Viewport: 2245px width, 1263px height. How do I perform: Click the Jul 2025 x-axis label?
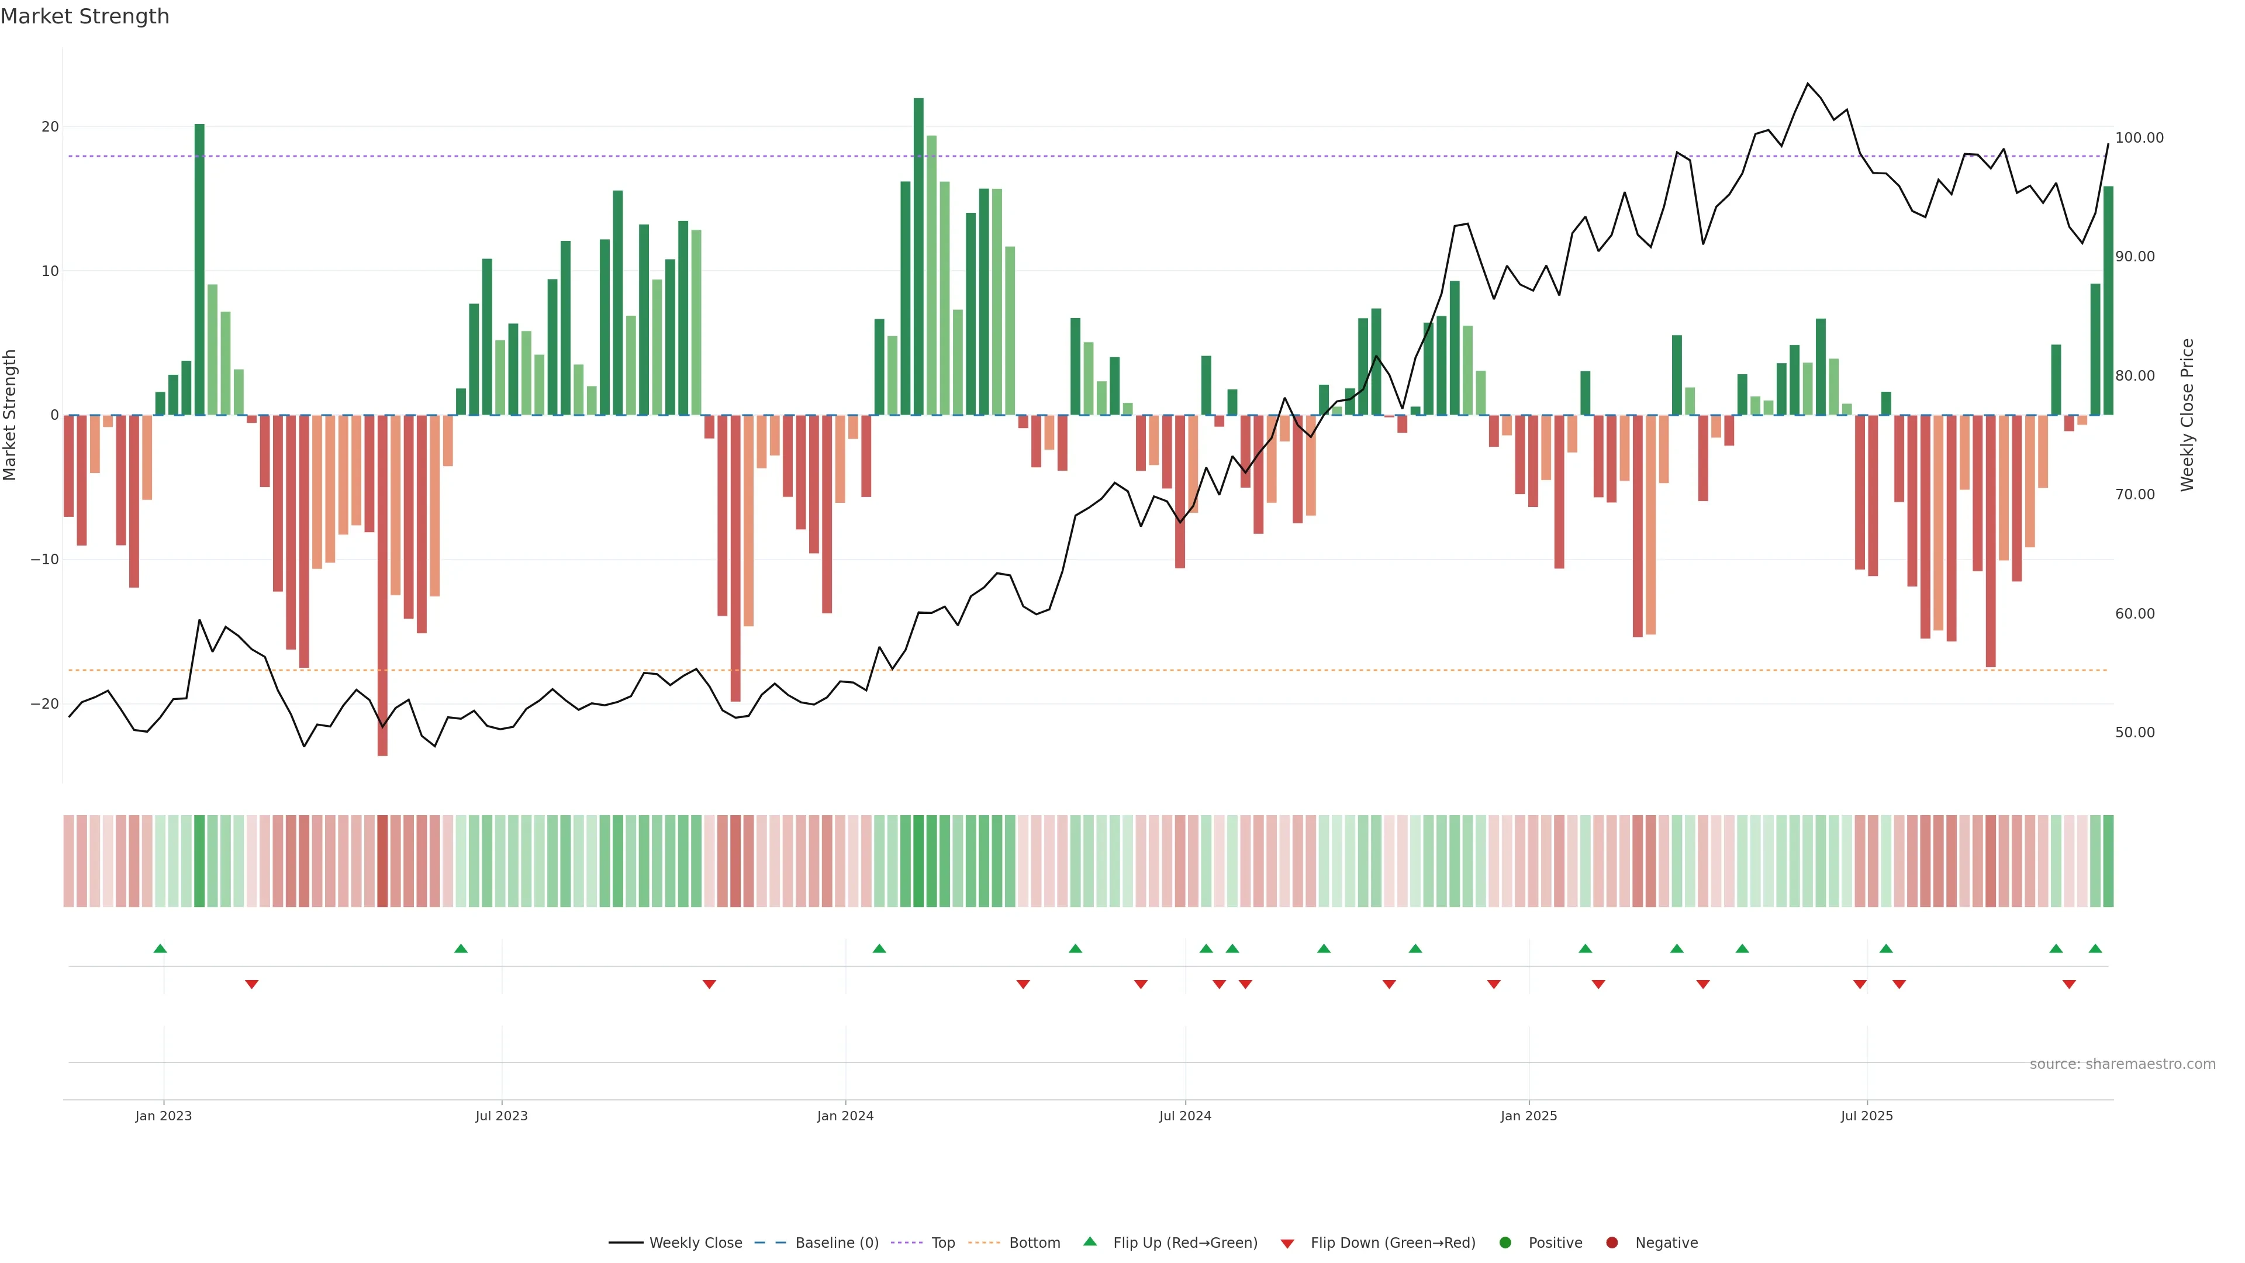tap(1867, 1116)
